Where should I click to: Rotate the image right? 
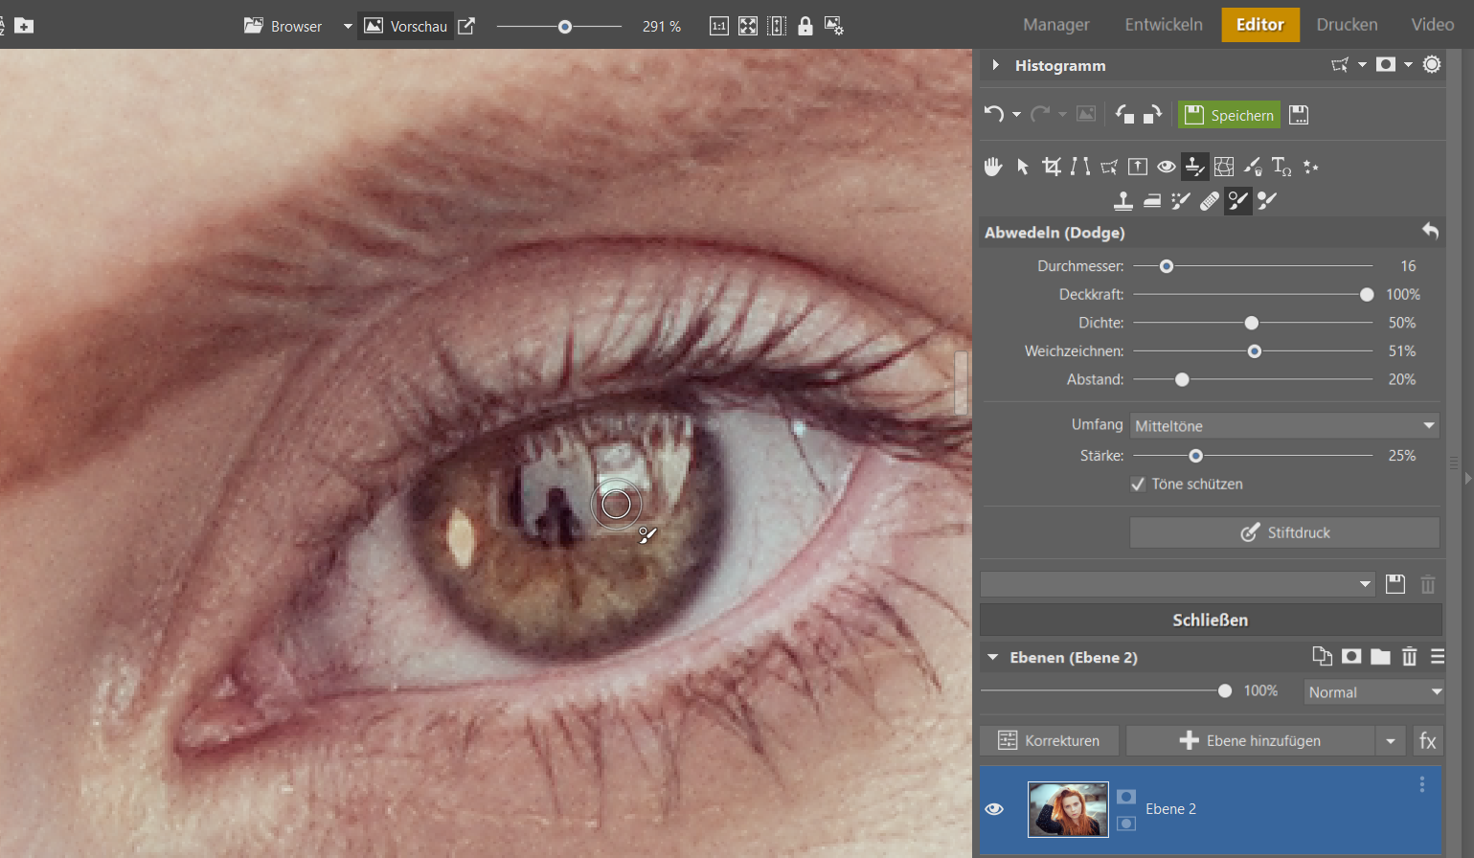coord(1153,114)
